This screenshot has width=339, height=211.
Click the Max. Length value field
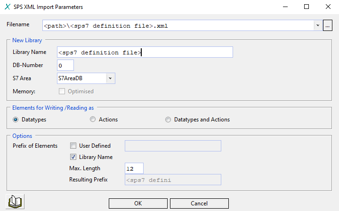coord(134,168)
